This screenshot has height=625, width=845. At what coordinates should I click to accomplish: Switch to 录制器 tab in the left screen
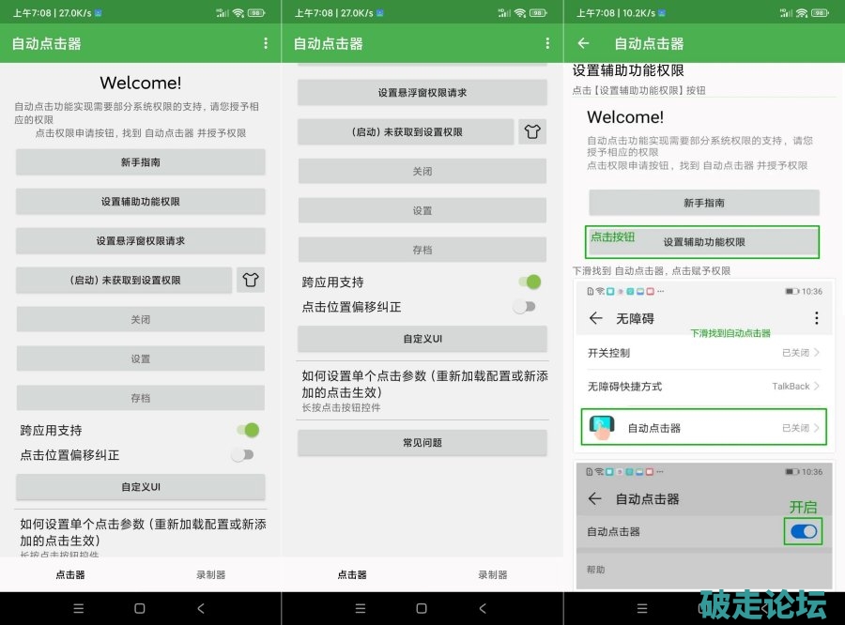coord(210,574)
